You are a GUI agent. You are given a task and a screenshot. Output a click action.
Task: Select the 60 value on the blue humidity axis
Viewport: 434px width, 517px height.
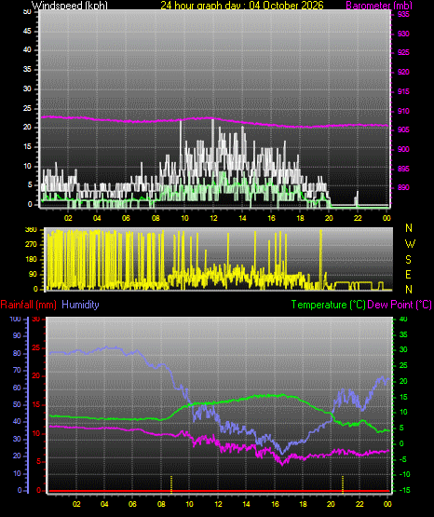point(17,388)
